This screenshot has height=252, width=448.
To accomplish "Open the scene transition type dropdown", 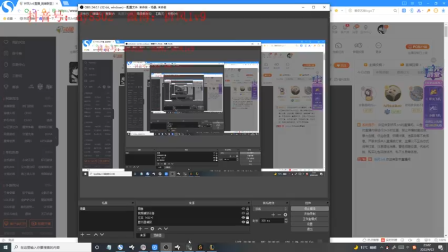I will coord(270,209).
